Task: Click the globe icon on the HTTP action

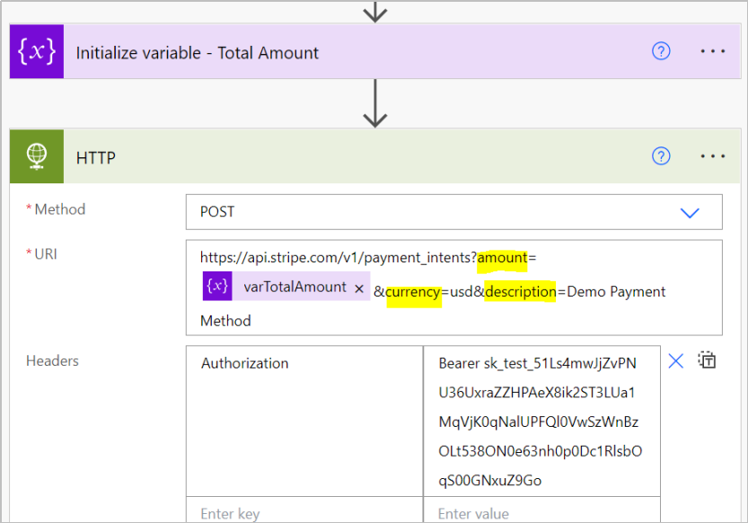Action: [36, 155]
